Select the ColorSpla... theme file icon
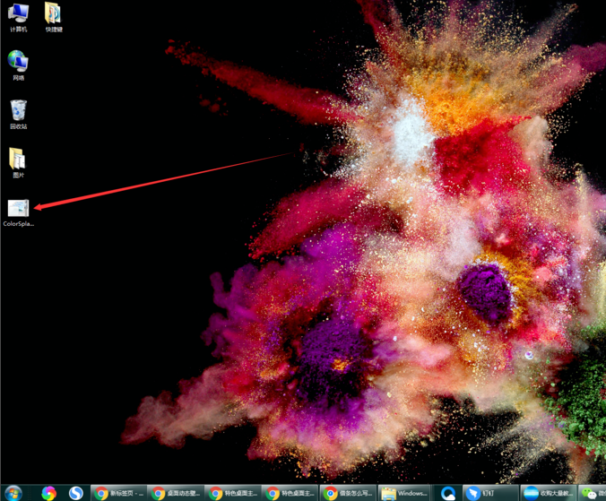 [x=18, y=208]
